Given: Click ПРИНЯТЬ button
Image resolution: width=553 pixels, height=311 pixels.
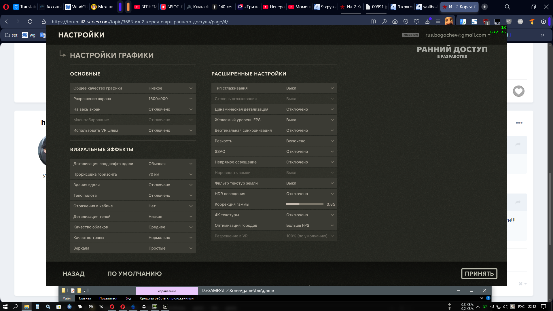Looking at the screenshot, I should pyautogui.click(x=479, y=274).
